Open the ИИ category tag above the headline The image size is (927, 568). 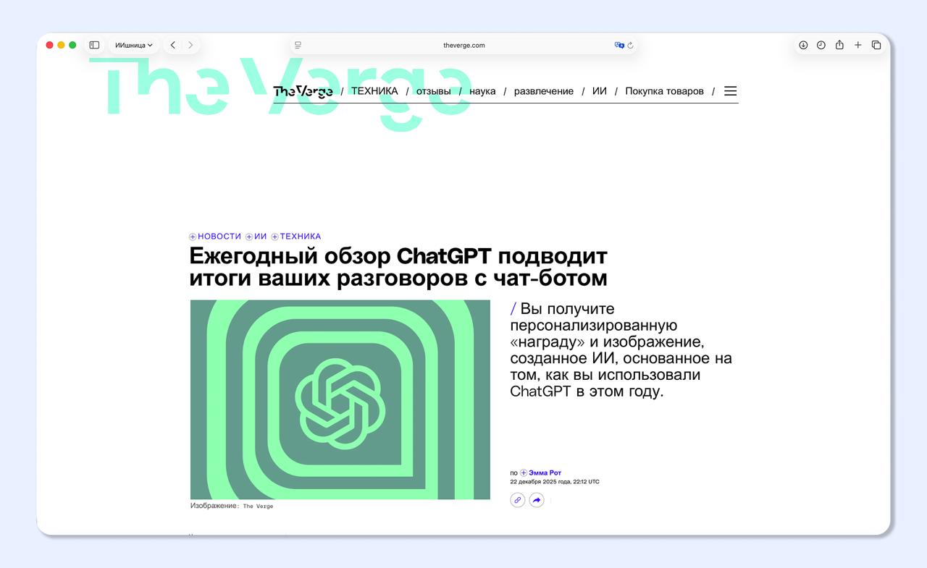(x=261, y=237)
